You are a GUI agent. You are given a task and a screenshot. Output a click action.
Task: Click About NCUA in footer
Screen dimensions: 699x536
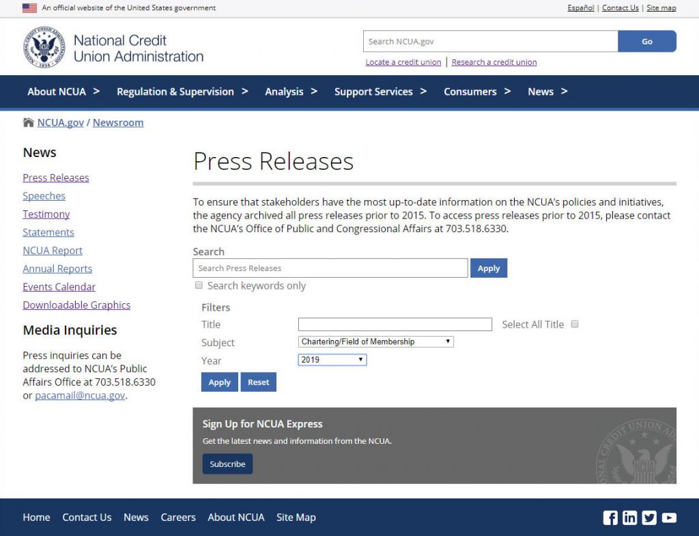tap(236, 518)
